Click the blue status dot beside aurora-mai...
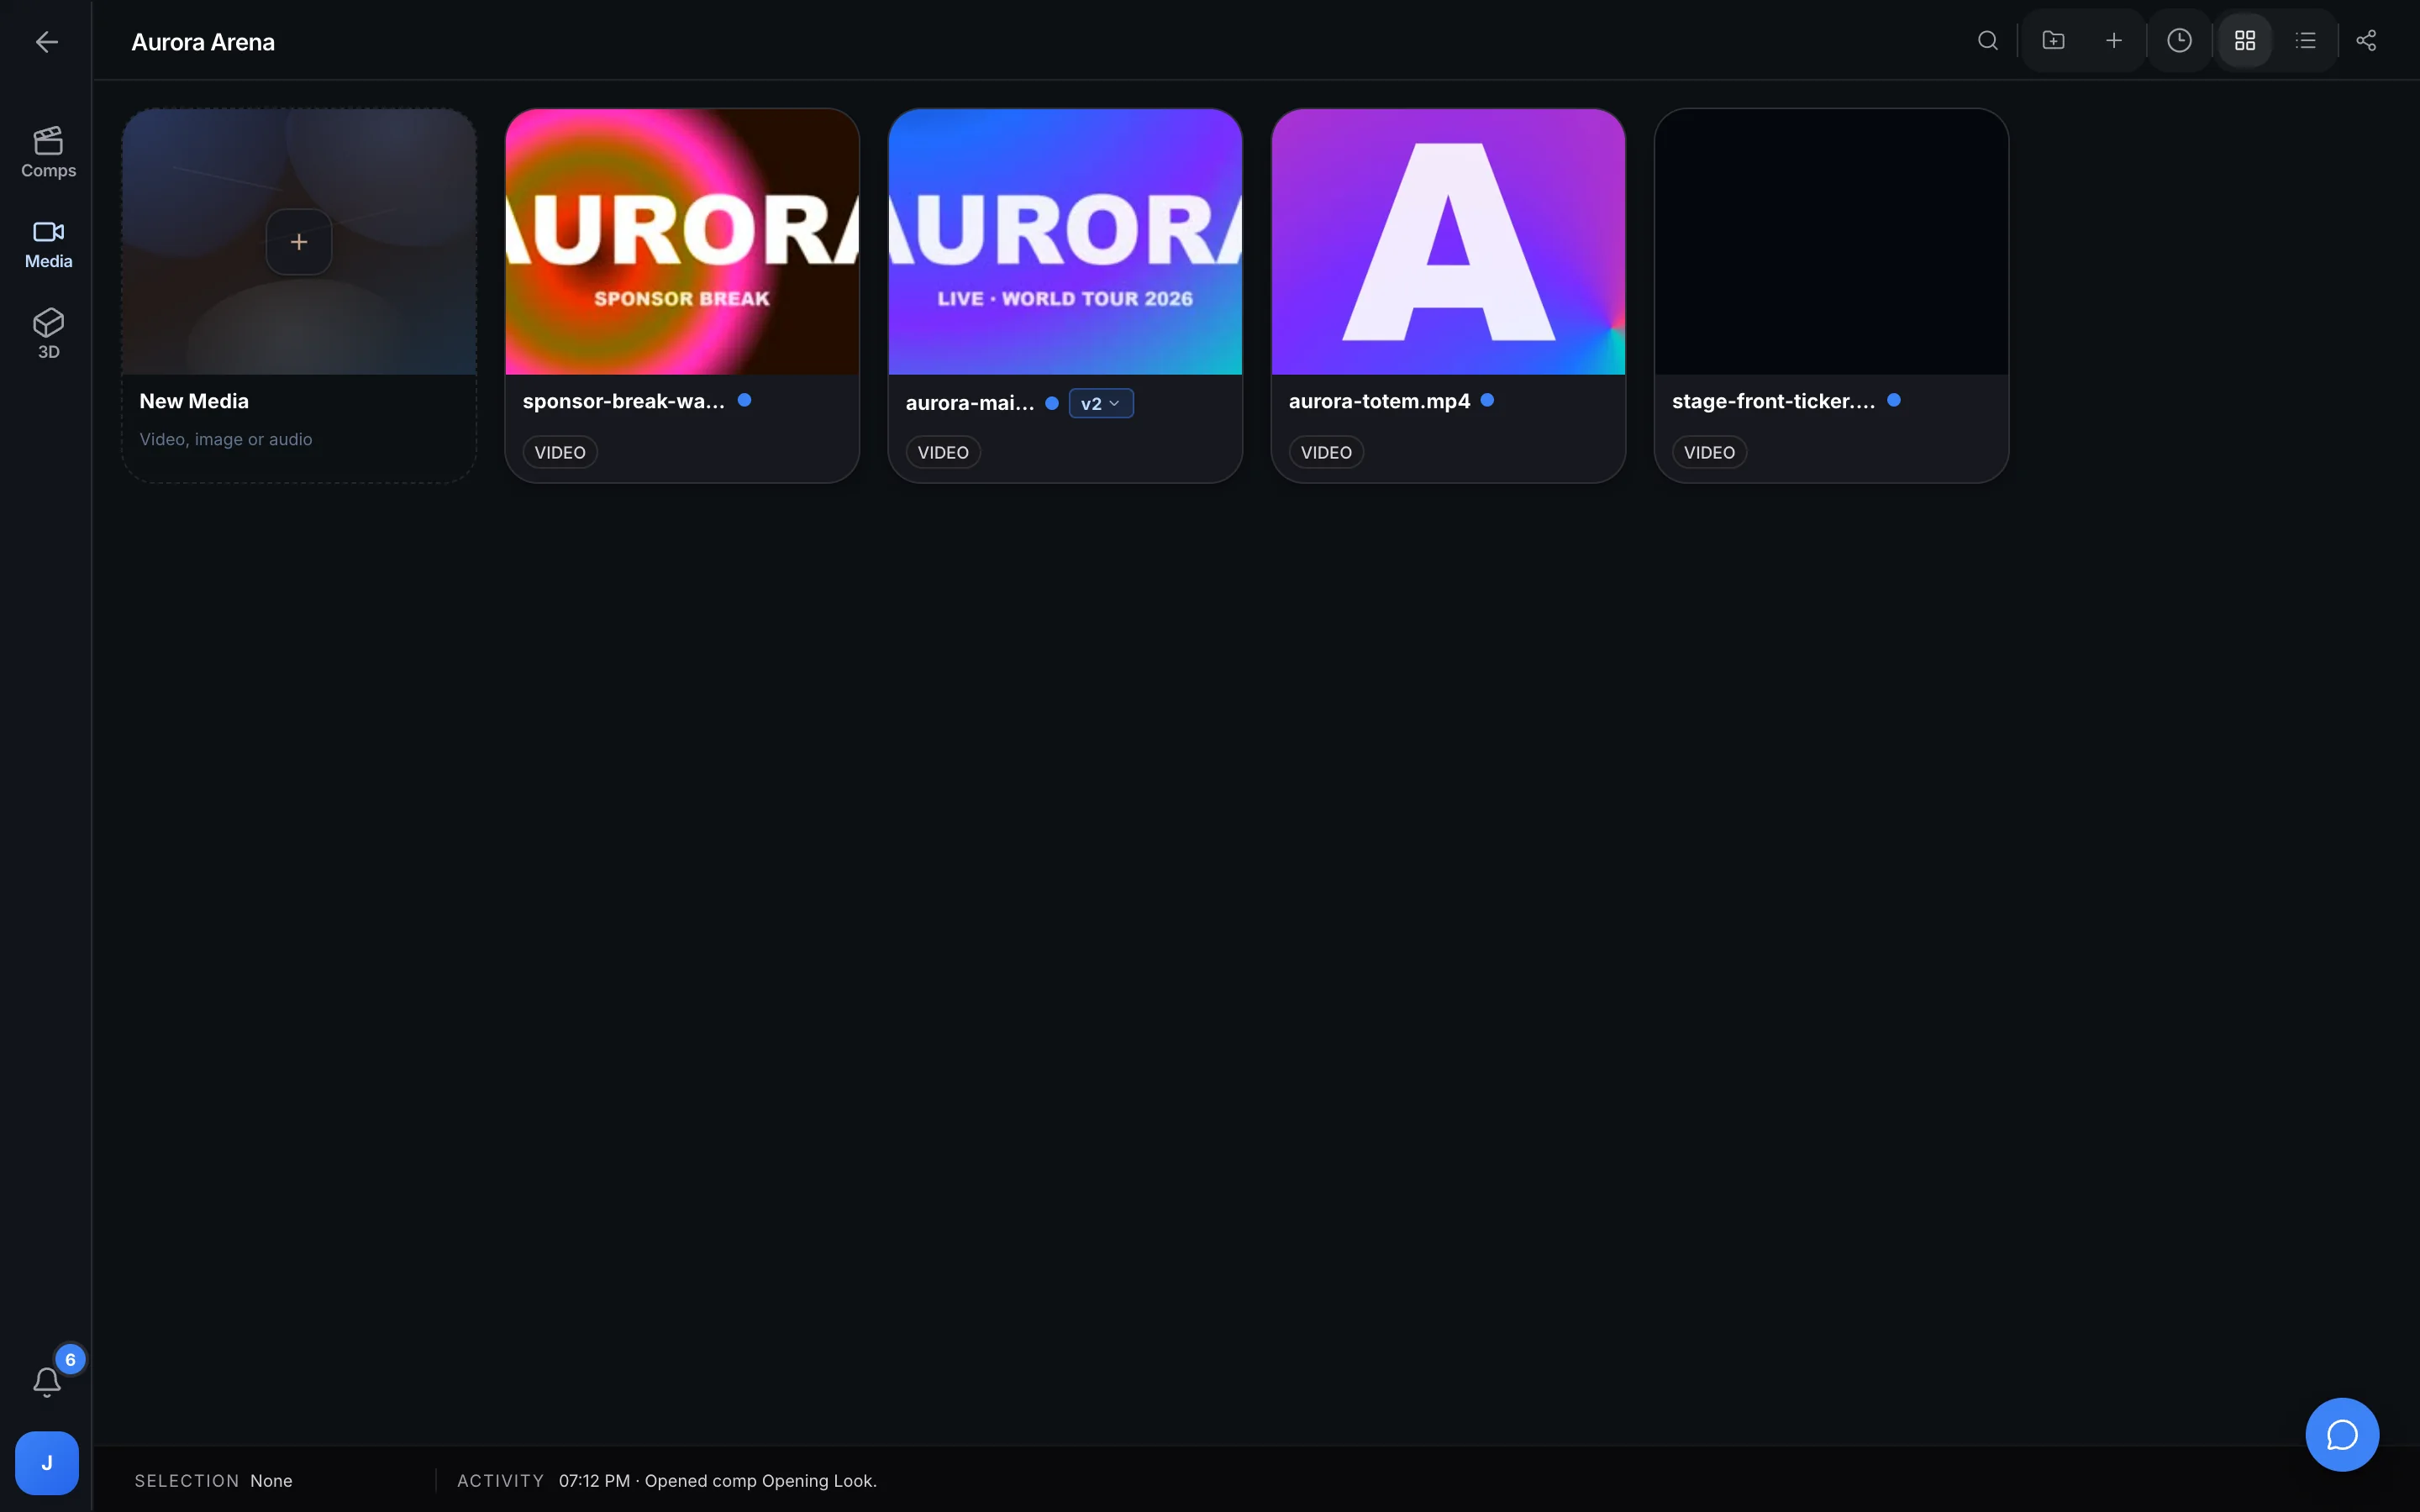 pos(1052,403)
